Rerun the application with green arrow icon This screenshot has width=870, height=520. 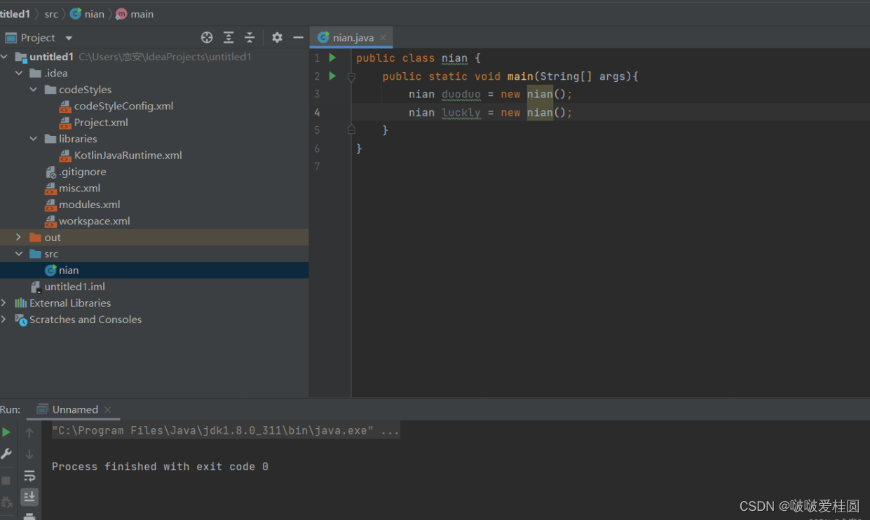[x=6, y=432]
